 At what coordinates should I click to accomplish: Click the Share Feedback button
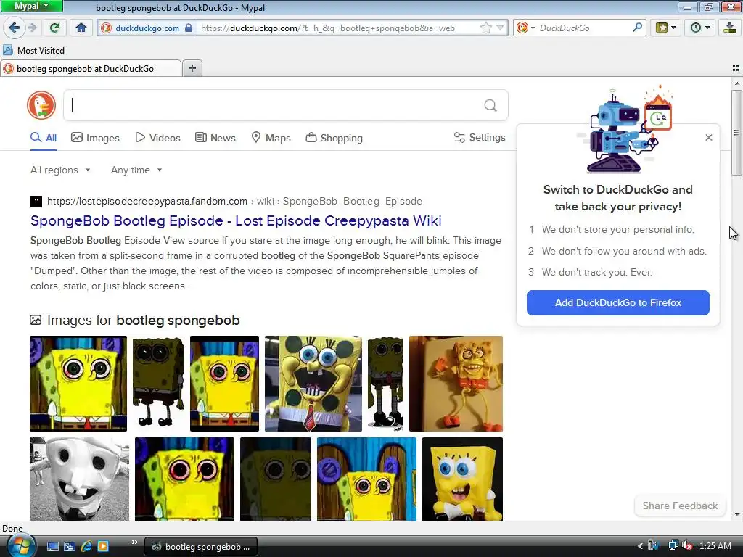[680, 506]
